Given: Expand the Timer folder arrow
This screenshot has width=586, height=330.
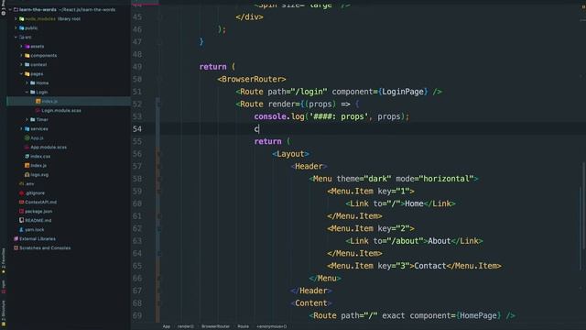Looking at the screenshot, I should point(27,119).
